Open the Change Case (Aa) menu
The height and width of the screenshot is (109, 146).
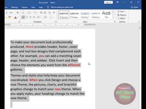pyautogui.click(x=12, y=13)
